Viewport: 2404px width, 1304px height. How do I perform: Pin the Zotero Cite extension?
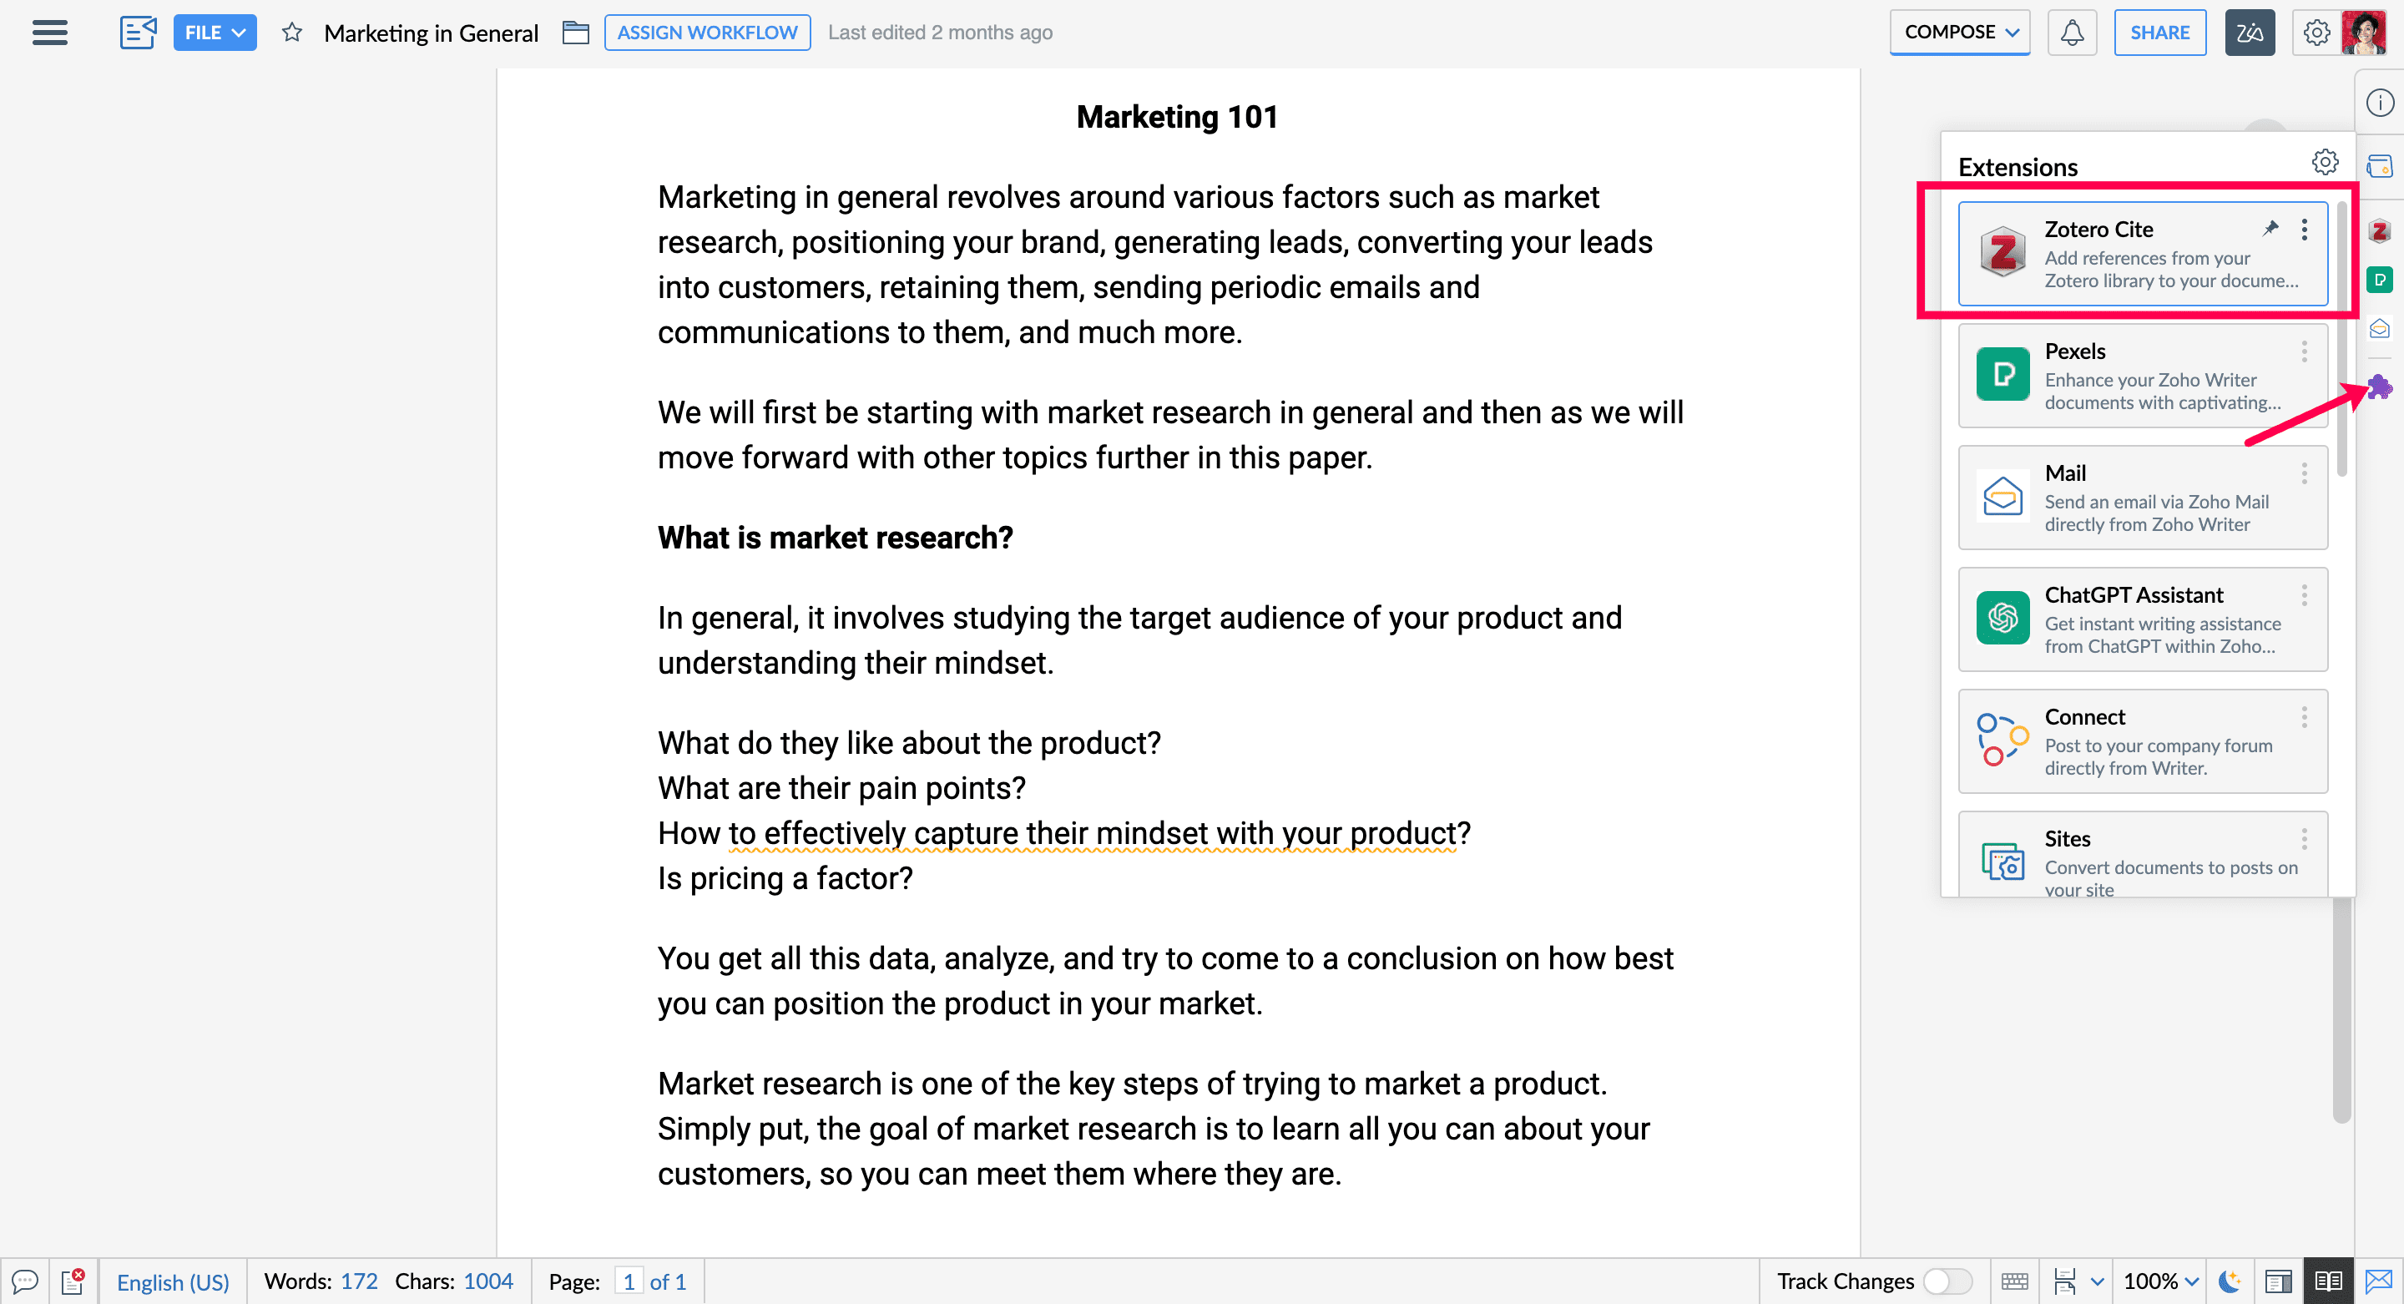(2270, 229)
